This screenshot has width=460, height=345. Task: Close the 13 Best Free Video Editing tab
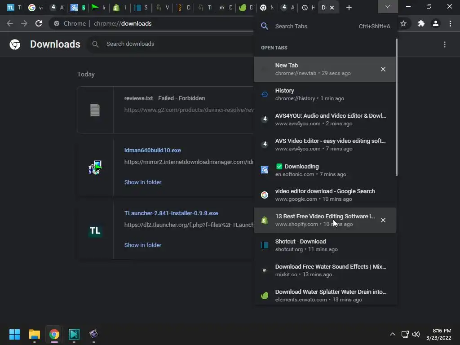383,220
